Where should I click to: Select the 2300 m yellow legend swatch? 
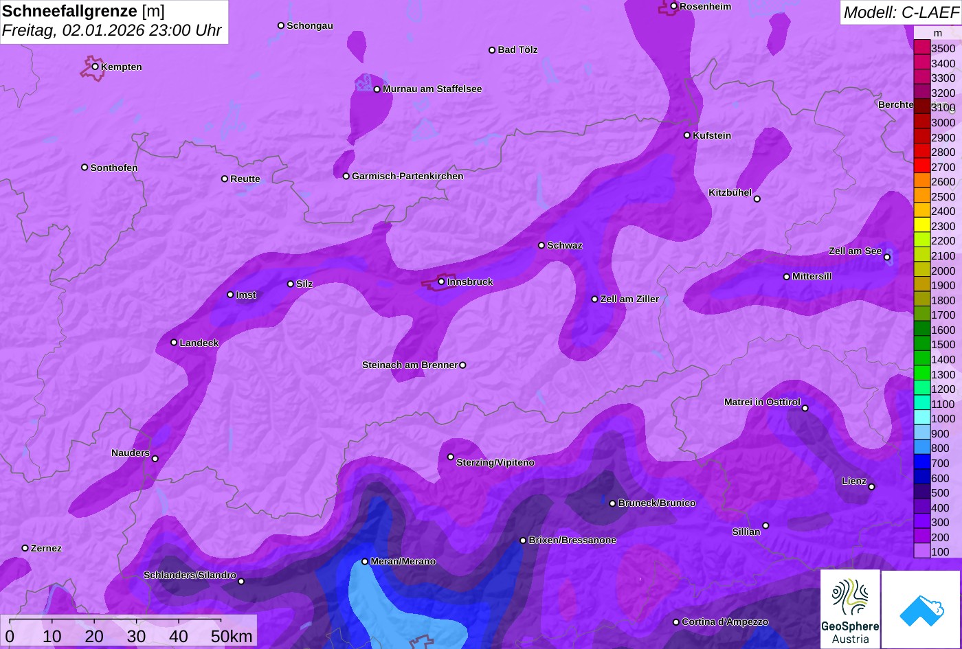(x=921, y=226)
